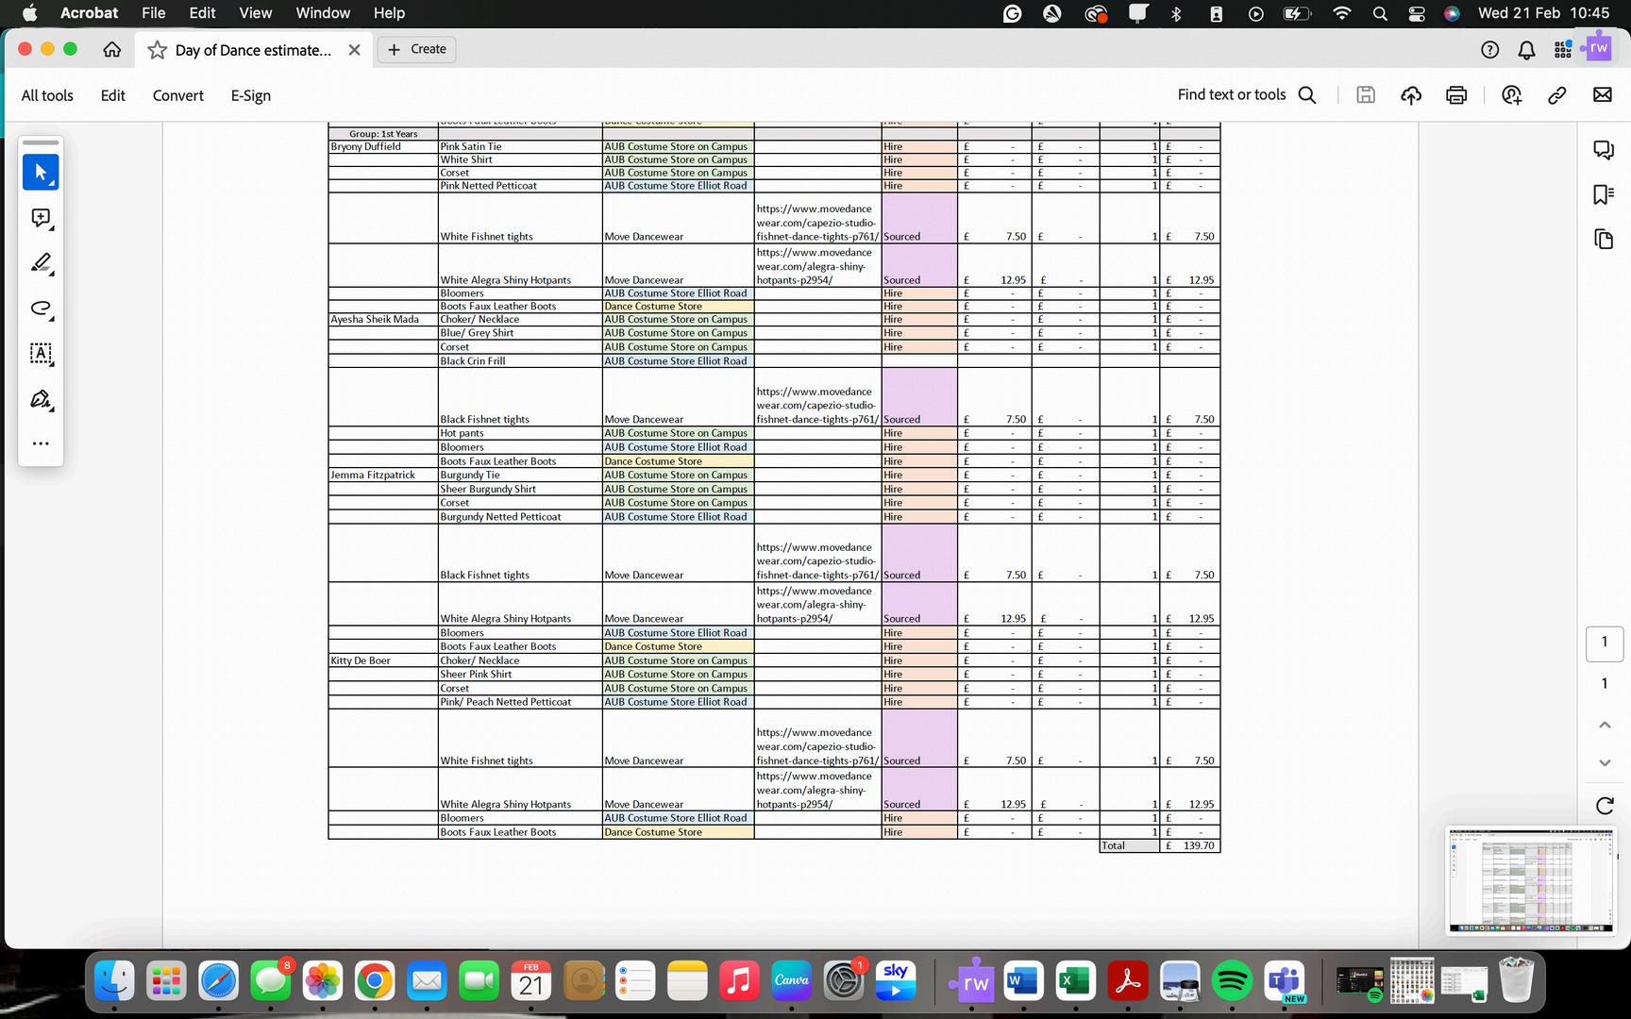Copy a link to the file
This screenshot has height=1019, width=1631.
pyautogui.click(x=1557, y=94)
